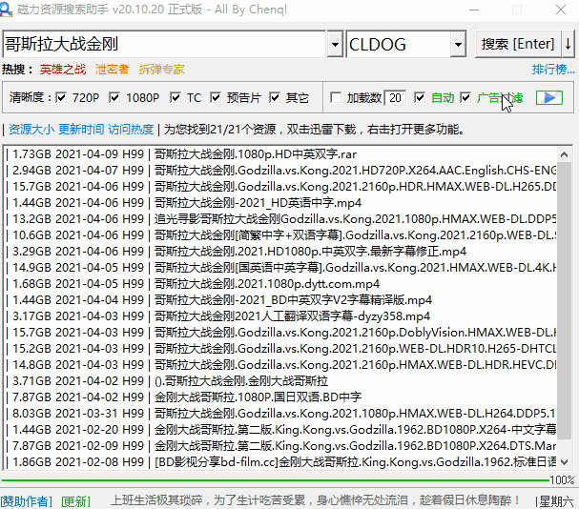Toggle the 预告片 checkbox
Image resolution: width=579 pixels, height=509 pixels.
tap(216, 98)
